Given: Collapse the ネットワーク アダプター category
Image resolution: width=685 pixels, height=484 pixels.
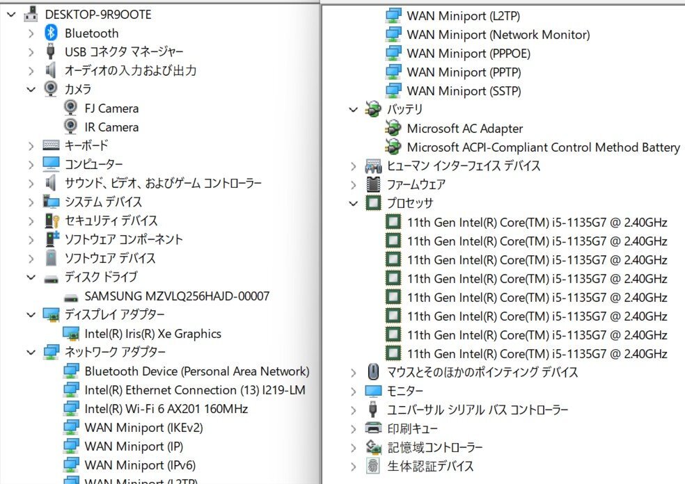Looking at the screenshot, I should click(31, 352).
